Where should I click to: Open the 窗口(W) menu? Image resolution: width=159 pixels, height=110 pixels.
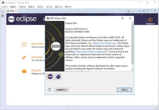click(59, 7)
